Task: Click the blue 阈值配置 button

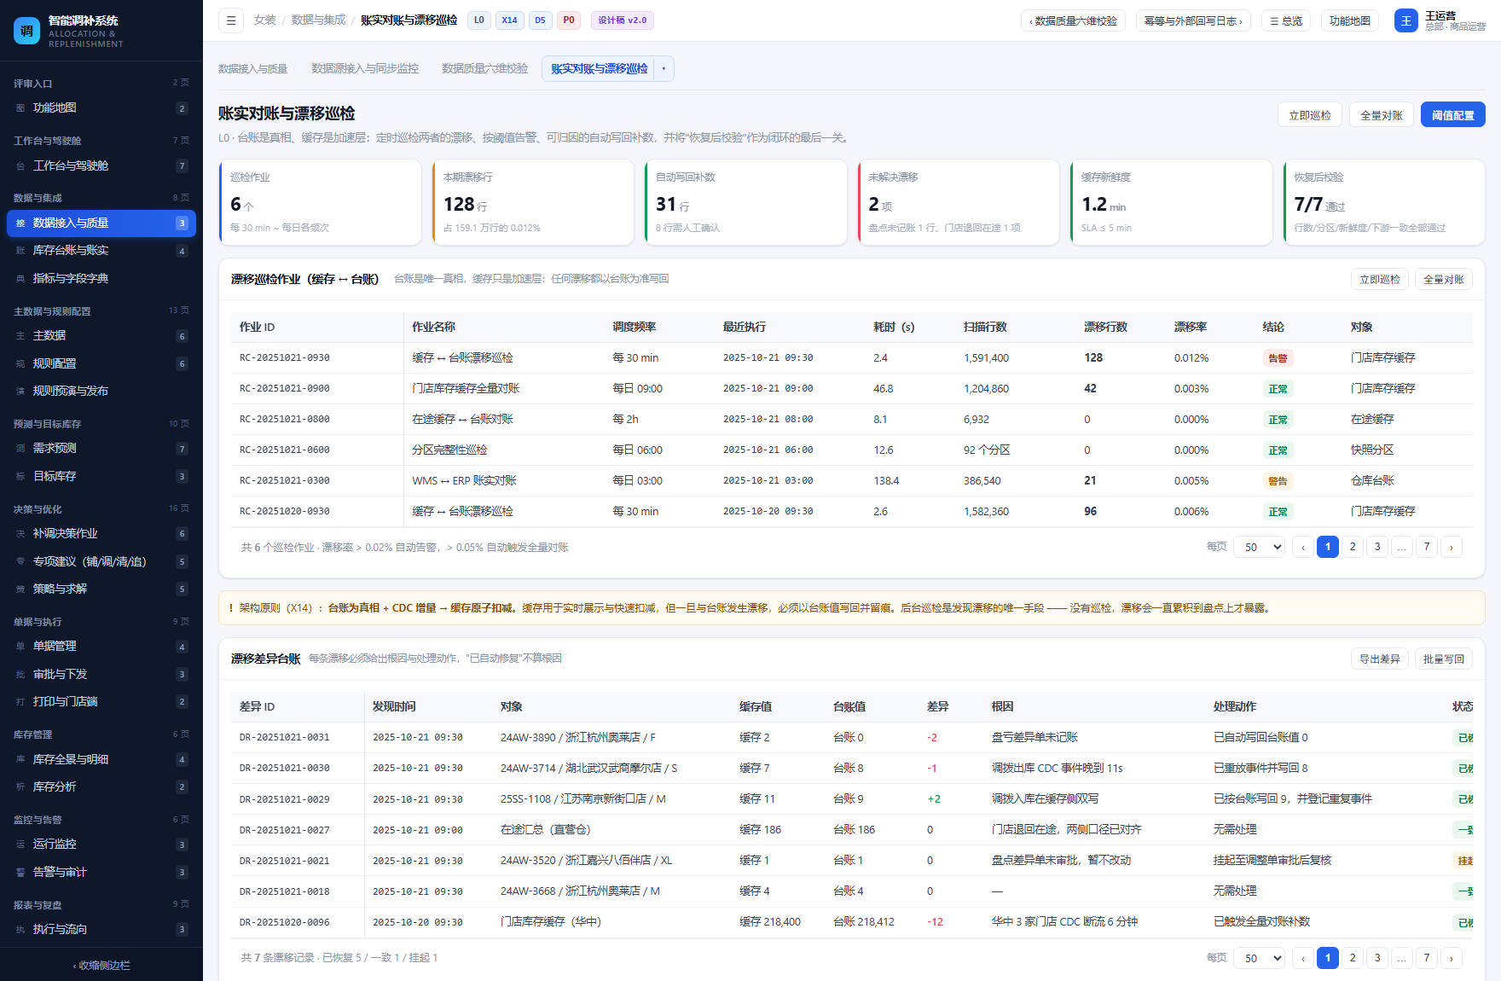Action: [x=1453, y=115]
